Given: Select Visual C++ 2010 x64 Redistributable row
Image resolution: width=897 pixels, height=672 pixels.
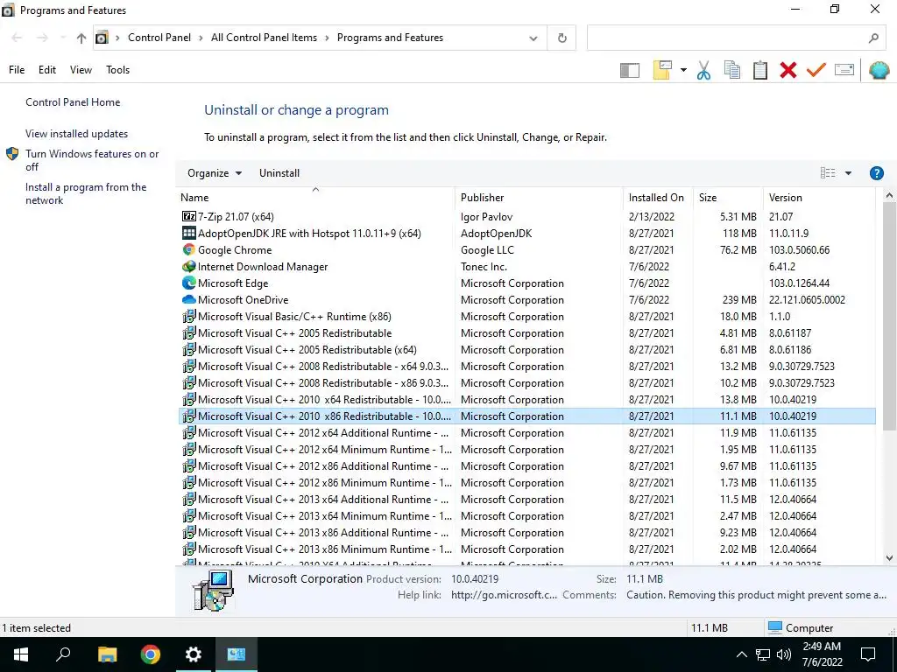Looking at the screenshot, I should coord(526,399).
